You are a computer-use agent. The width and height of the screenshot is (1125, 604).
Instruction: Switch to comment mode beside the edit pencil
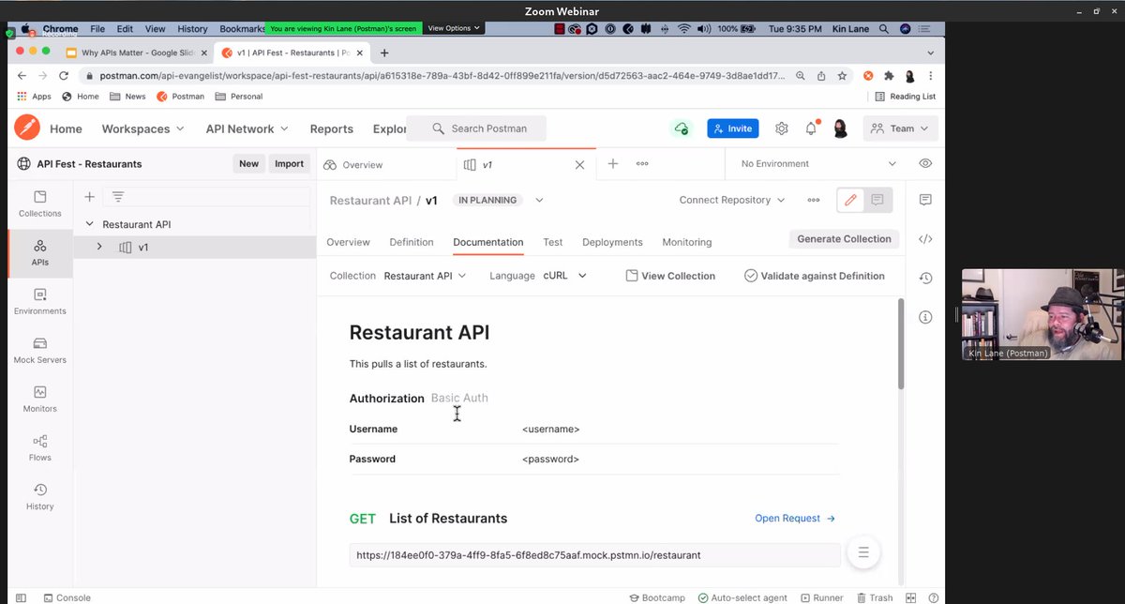(876, 200)
